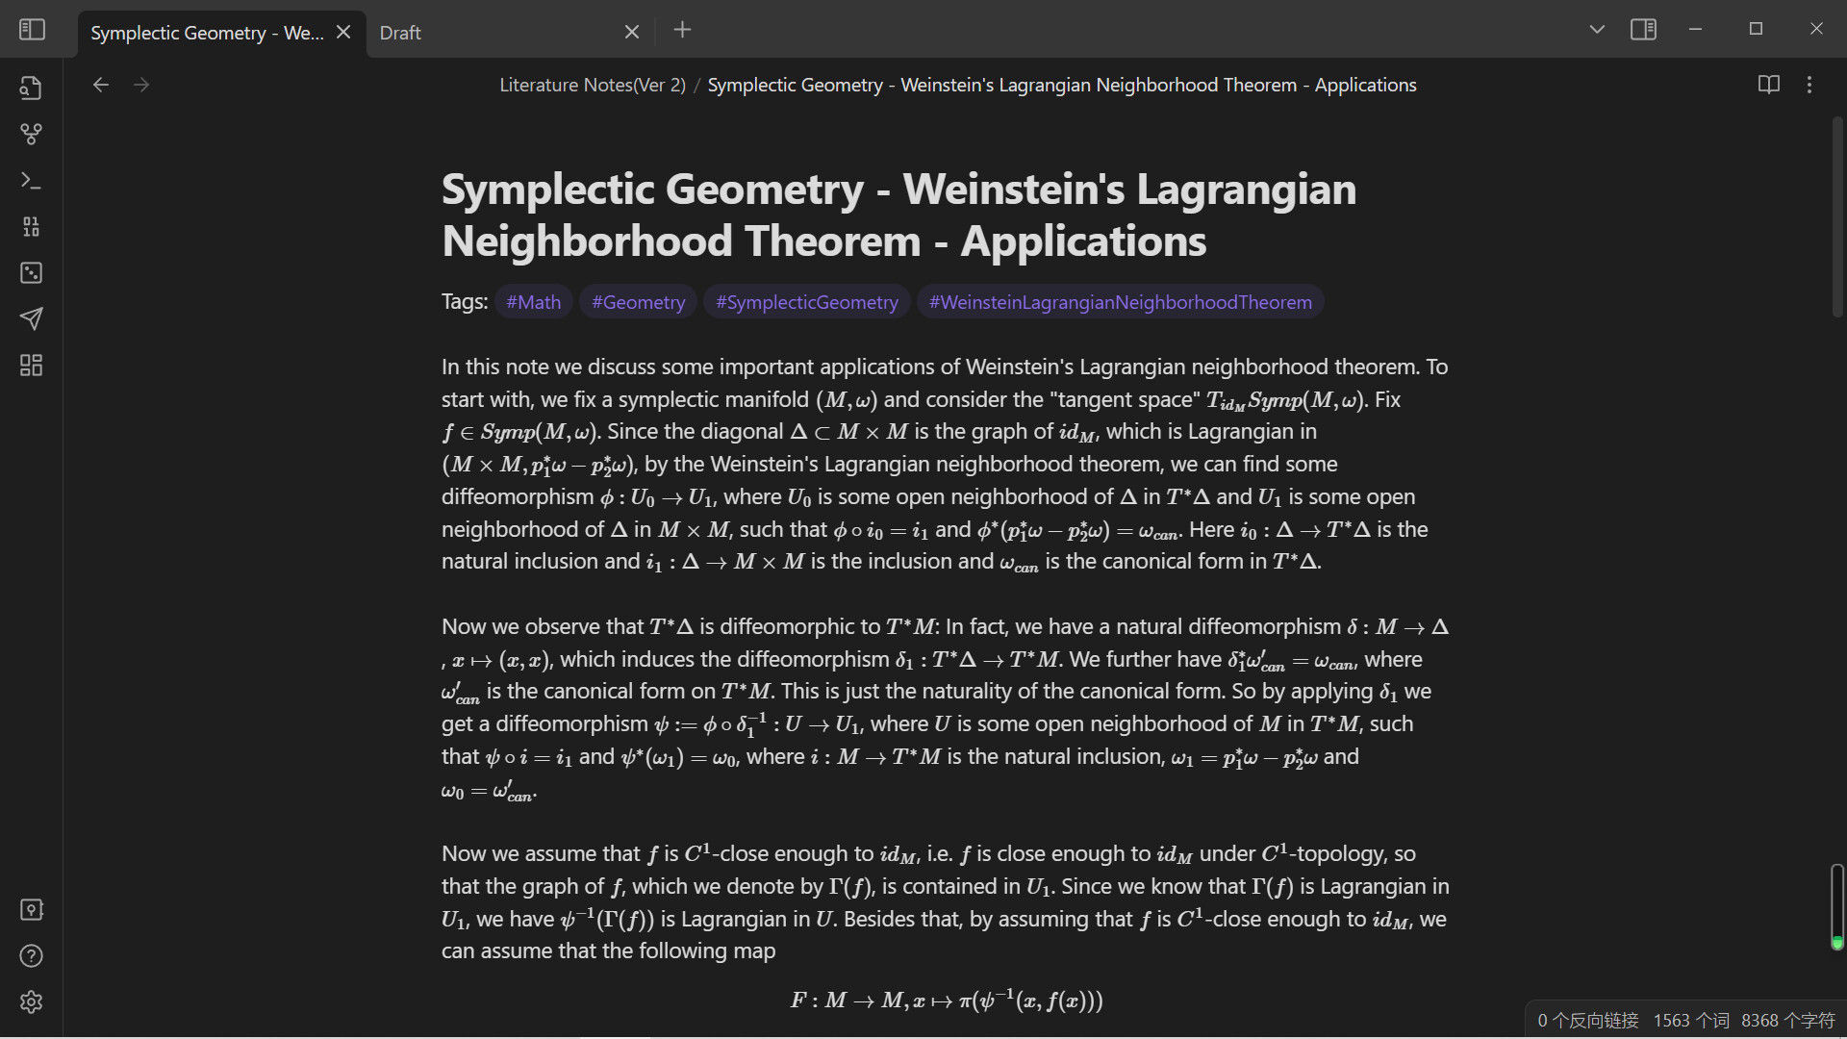Image resolution: width=1847 pixels, height=1039 pixels.
Task: Open the graph view
Action: coord(32,134)
